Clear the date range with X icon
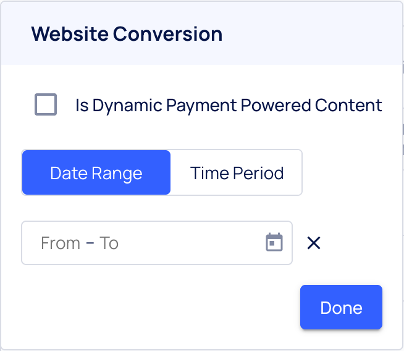The height and width of the screenshot is (351, 404). (x=314, y=243)
